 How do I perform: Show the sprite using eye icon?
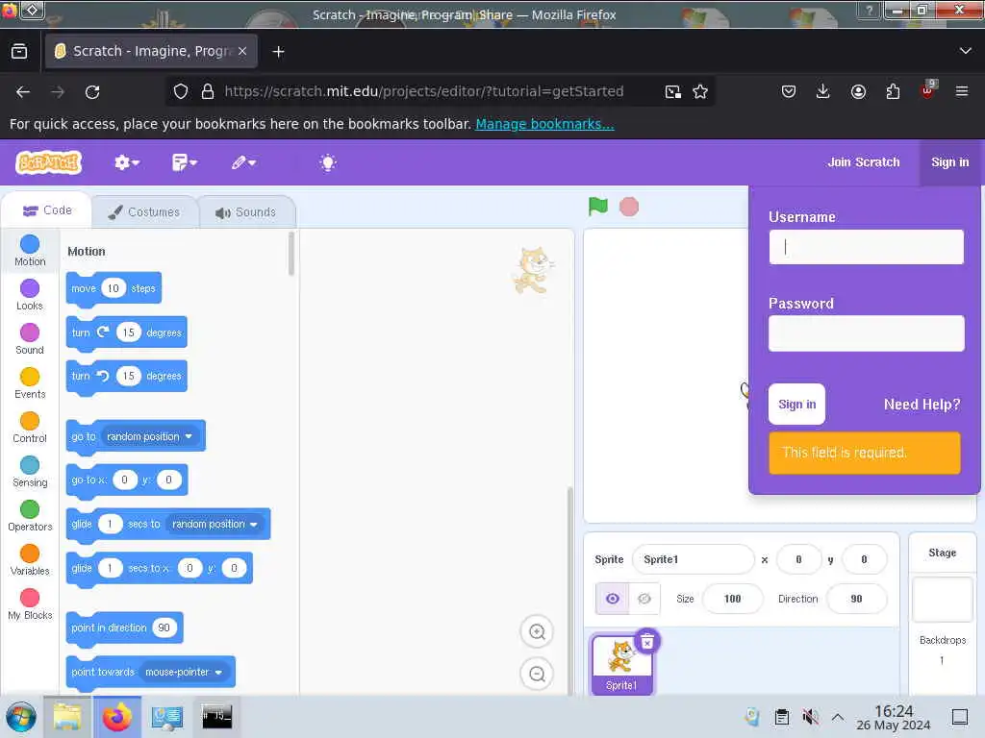click(x=612, y=599)
